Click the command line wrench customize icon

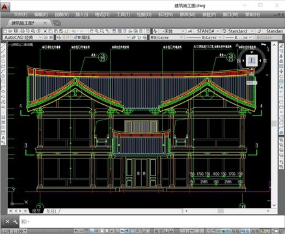point(15,222)
